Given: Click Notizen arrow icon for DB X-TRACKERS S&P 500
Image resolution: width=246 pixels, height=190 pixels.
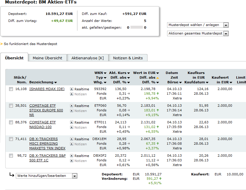Looking at the screenshot, I should click(72, 160).
